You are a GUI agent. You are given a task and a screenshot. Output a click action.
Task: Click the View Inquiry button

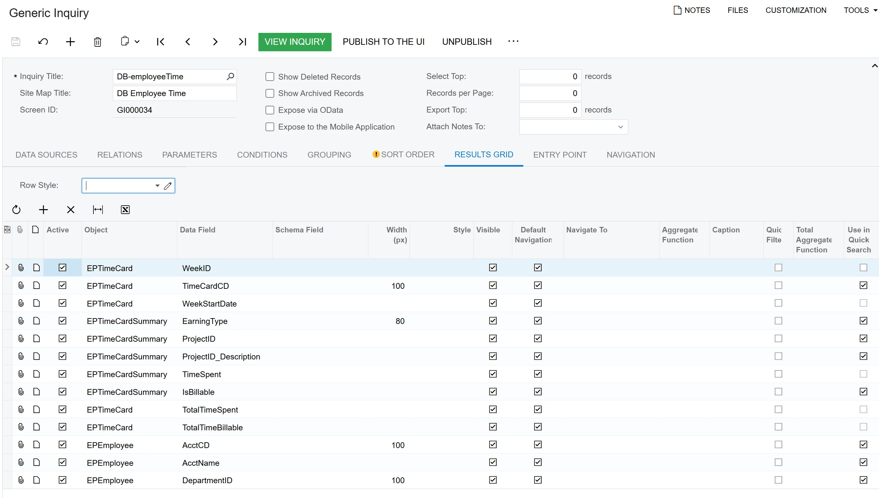coord(295,42)
